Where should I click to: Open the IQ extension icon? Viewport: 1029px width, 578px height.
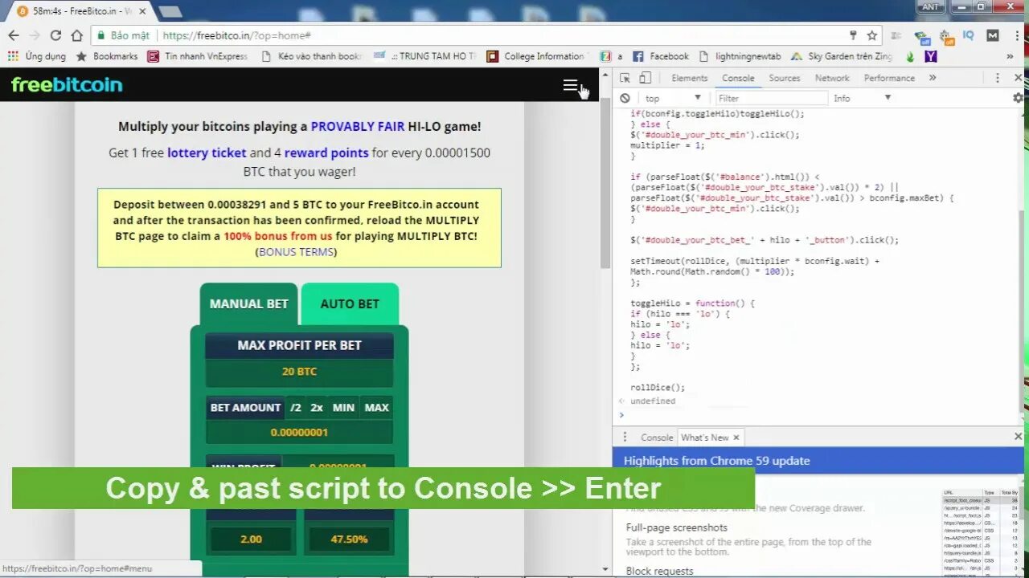pyautogui.click(x=969, y=35)
